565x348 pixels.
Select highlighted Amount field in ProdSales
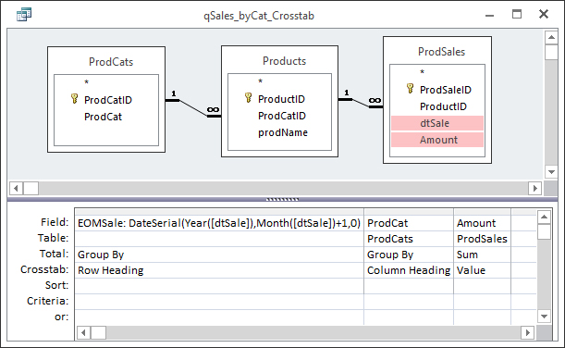point(437,140)
